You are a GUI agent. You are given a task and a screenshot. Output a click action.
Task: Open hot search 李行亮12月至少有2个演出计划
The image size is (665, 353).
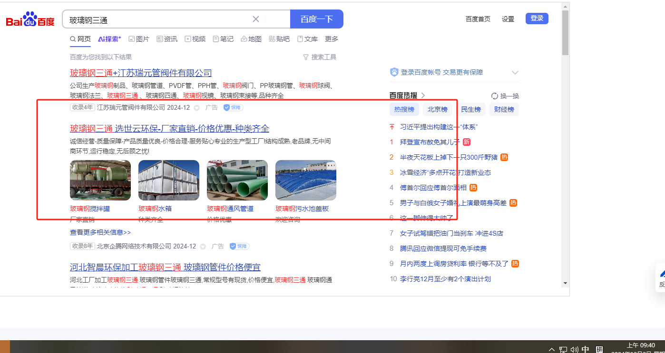coord(445,279)
